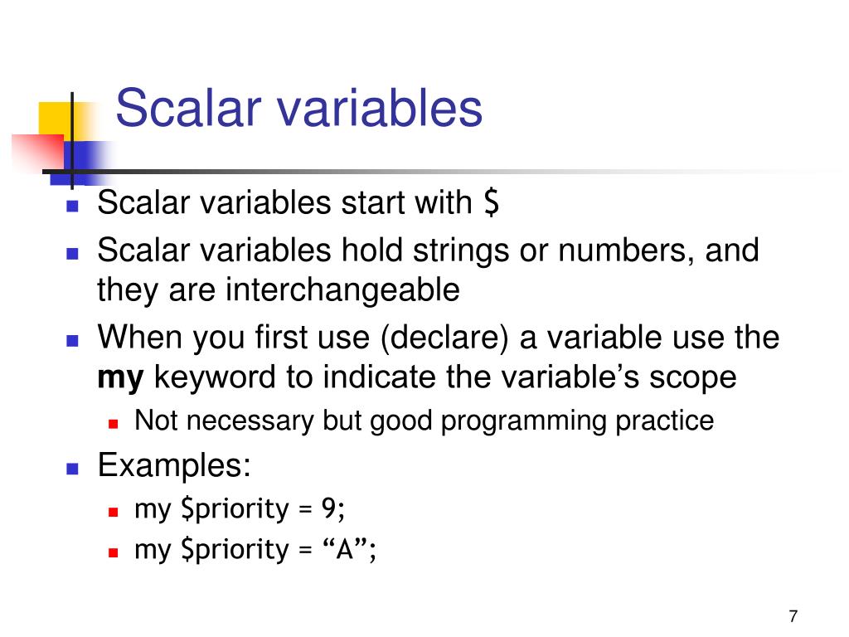Click blue bullet before 'Examples:'
This screenshot has height=637, width=849.
[x=73, y=469]
